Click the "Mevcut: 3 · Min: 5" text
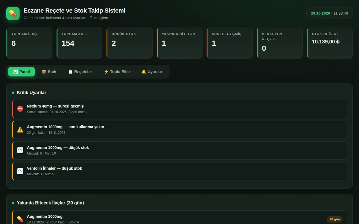359x224 pixels. (x=40, y=174)
